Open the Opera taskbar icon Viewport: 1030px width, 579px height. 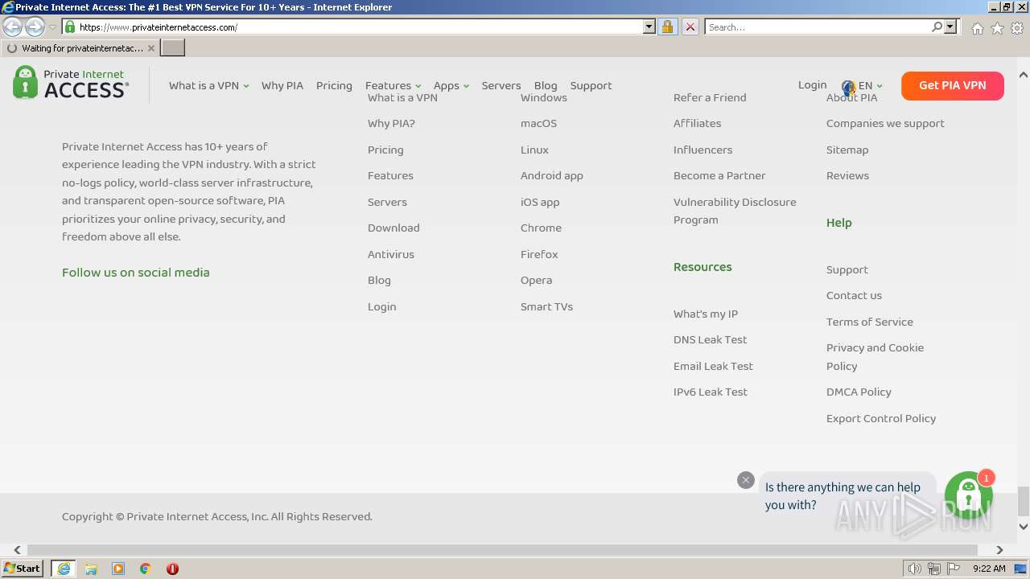coord(172,569)
